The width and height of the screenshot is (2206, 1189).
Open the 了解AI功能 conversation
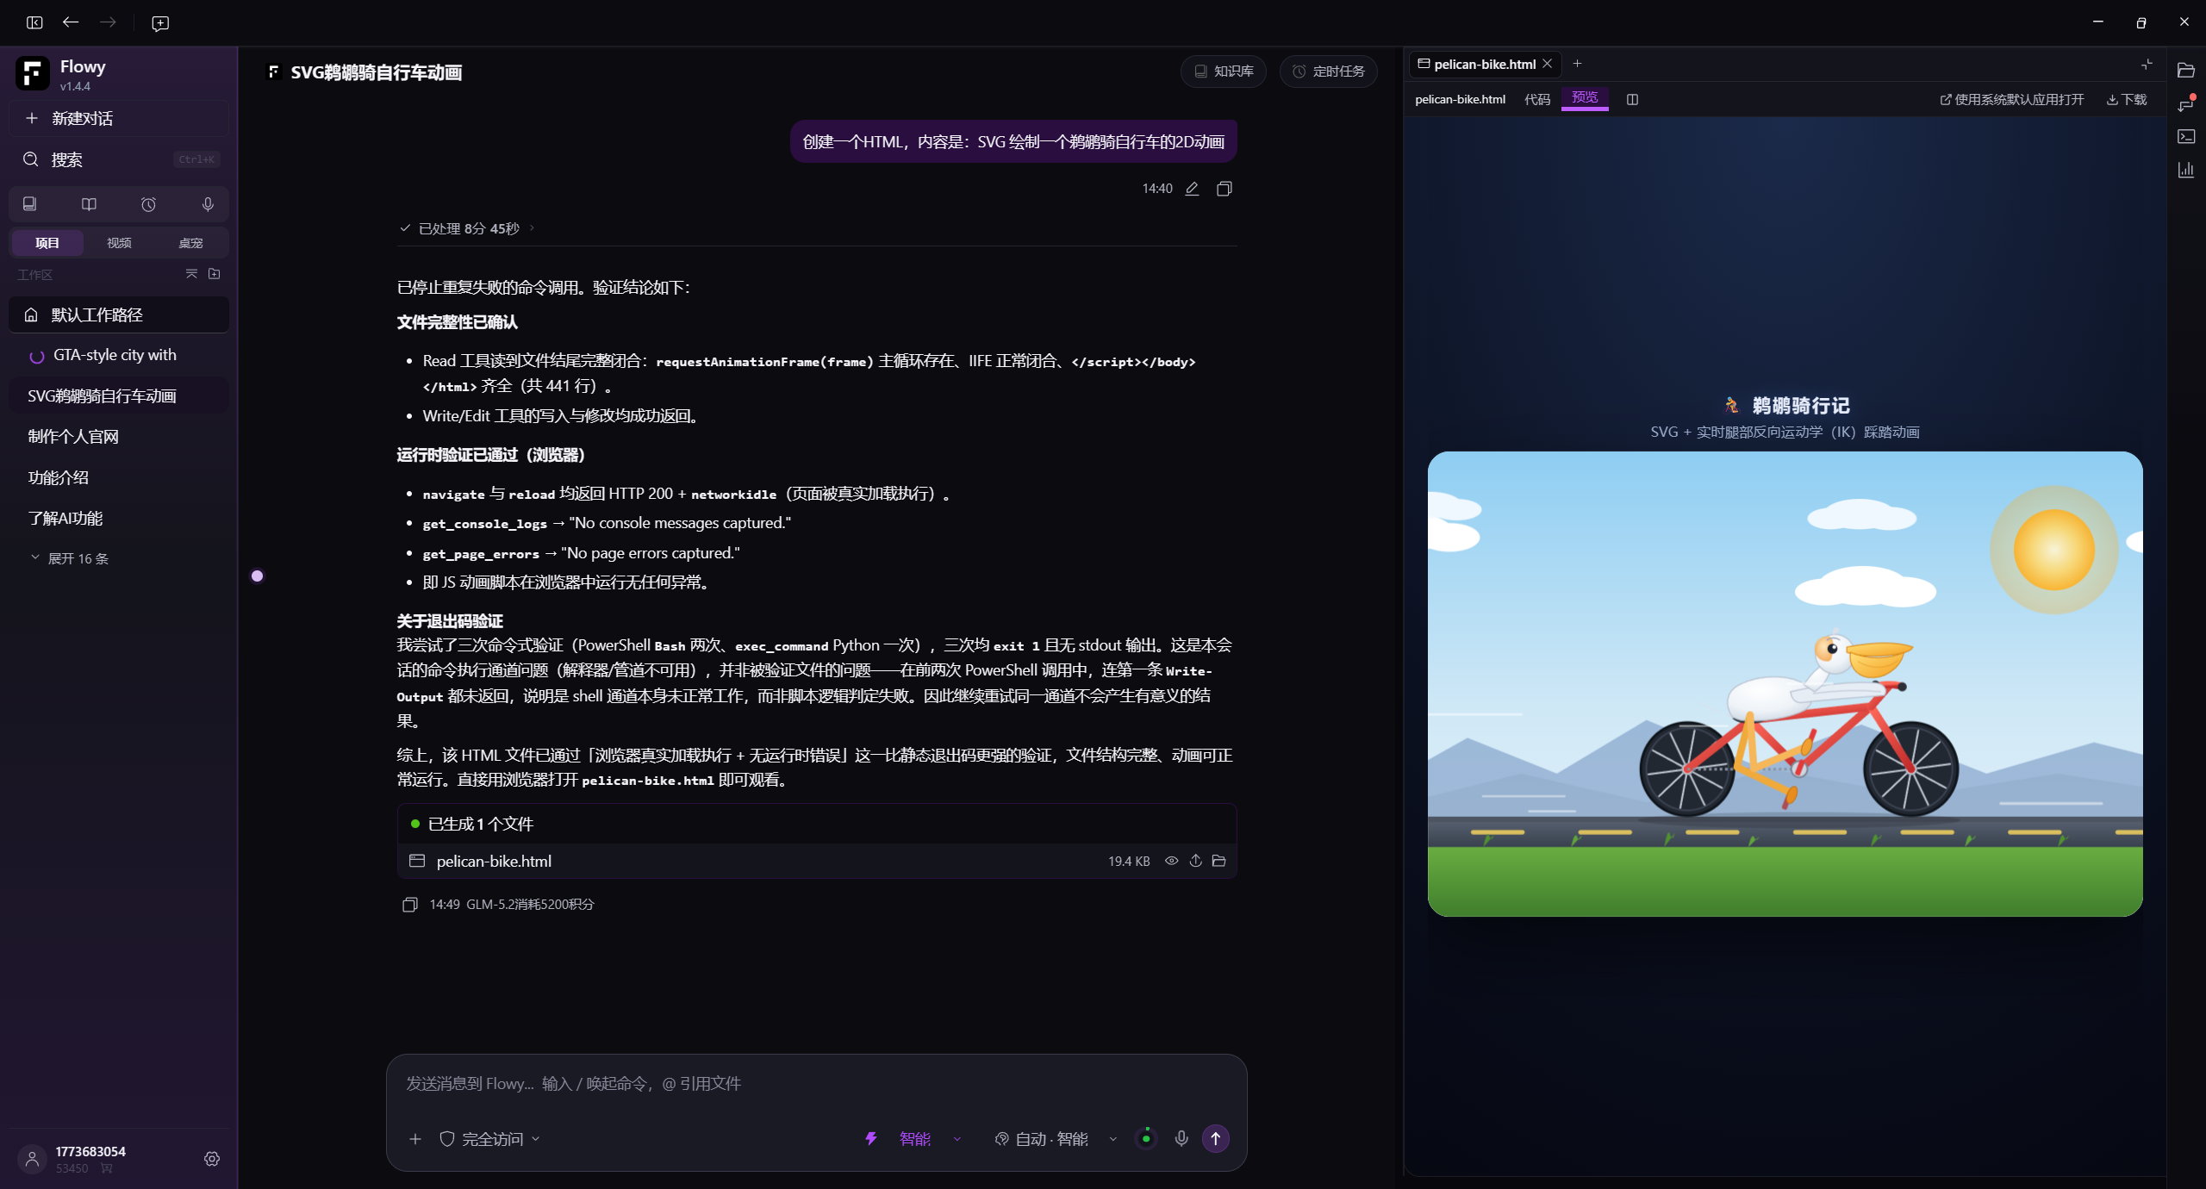click(119, 519)
